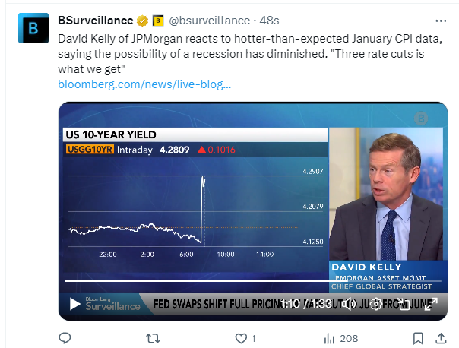The height and width of the screenshot is (348, 459).
Task: Click the gold verified badge
Action: click(142, 20)
